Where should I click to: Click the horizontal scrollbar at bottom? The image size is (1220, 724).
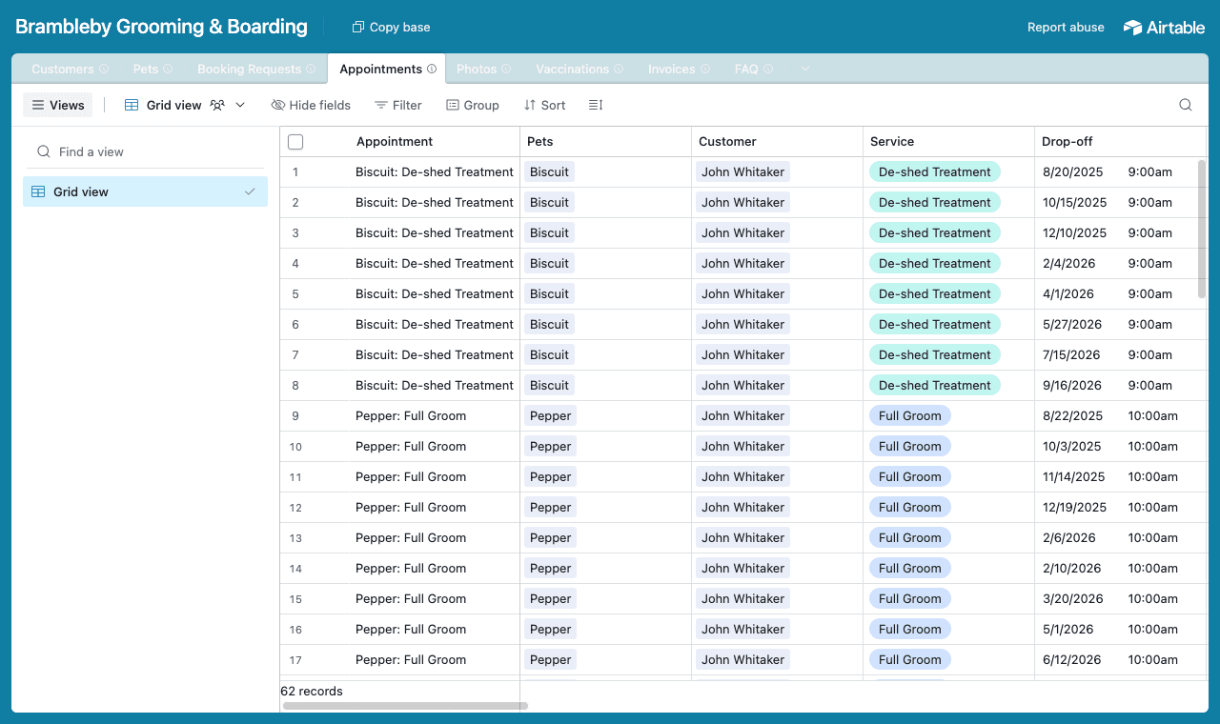(x=405, y=706)
